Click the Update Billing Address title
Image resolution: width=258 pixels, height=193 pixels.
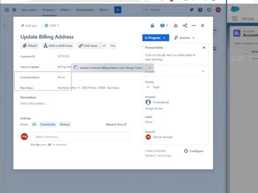pos(47,37)
